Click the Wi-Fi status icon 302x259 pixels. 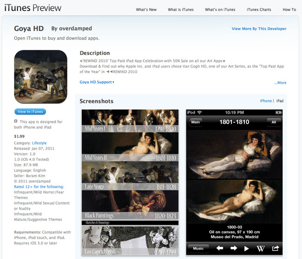point(199,112)
